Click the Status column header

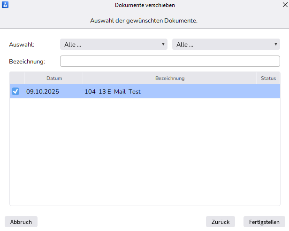pyautogui.click(x=268, y=78)
